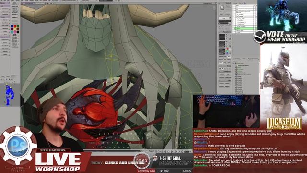Image resolution: width=307 pixels, height=173 pixels.
Task: Toggle the Sym symmetry option
Action: click(x=229, y=63)
